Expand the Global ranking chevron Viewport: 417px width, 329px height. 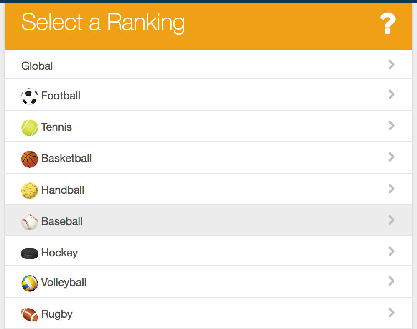pyautogui.click(x=392, y=65)
